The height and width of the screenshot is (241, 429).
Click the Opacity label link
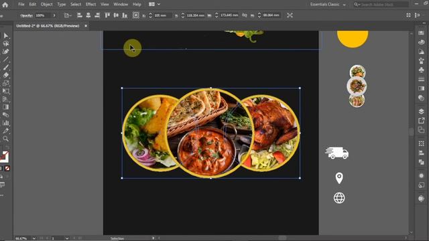click(x=27, y=15)
